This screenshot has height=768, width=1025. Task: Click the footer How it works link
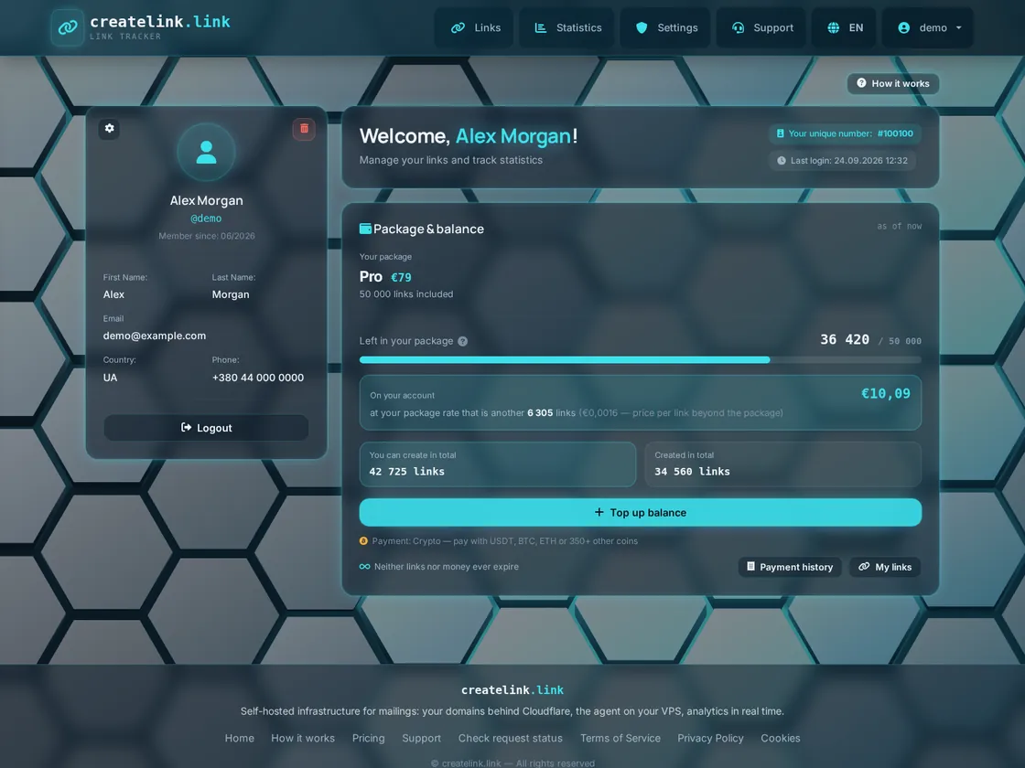point(303,738)
